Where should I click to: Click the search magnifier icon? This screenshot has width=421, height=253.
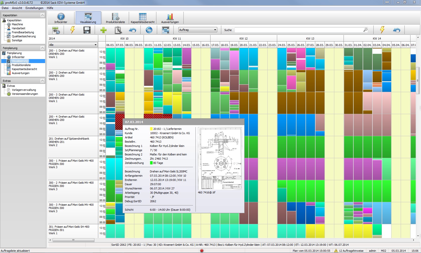(x=365, y=30)
